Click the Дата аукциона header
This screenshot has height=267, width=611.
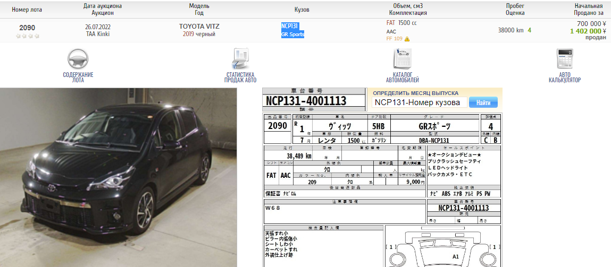(103, 6)
